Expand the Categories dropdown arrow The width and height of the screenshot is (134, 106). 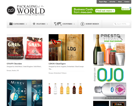pos(26,24)
